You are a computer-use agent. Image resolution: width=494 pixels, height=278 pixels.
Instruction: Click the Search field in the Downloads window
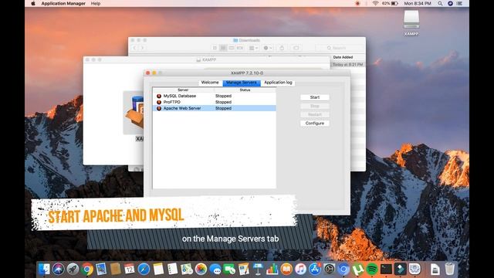pyautogui.click(x=339, y=48)
